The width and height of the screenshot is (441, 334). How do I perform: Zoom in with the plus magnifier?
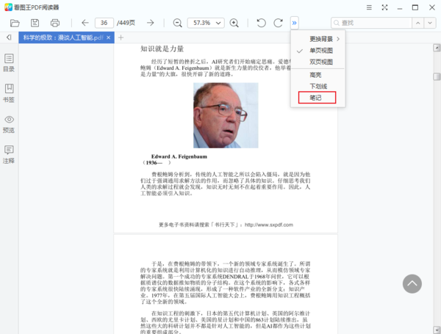(x=234, y=23)
